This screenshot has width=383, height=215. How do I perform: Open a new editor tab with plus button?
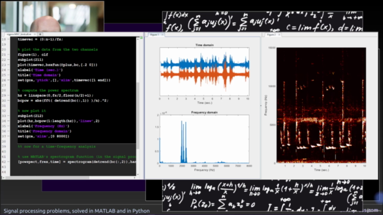coord(40,35)
